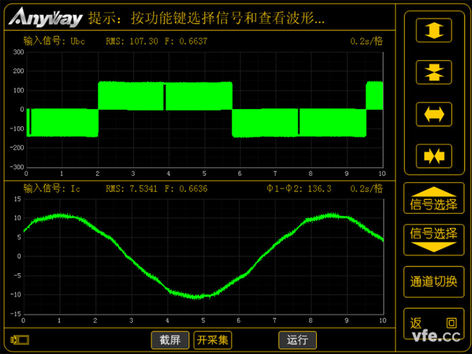Screen dimensions: 472x354
Task: Select the Φ1-Φ2 136.3 phase readout
Action: pos(299,189)
